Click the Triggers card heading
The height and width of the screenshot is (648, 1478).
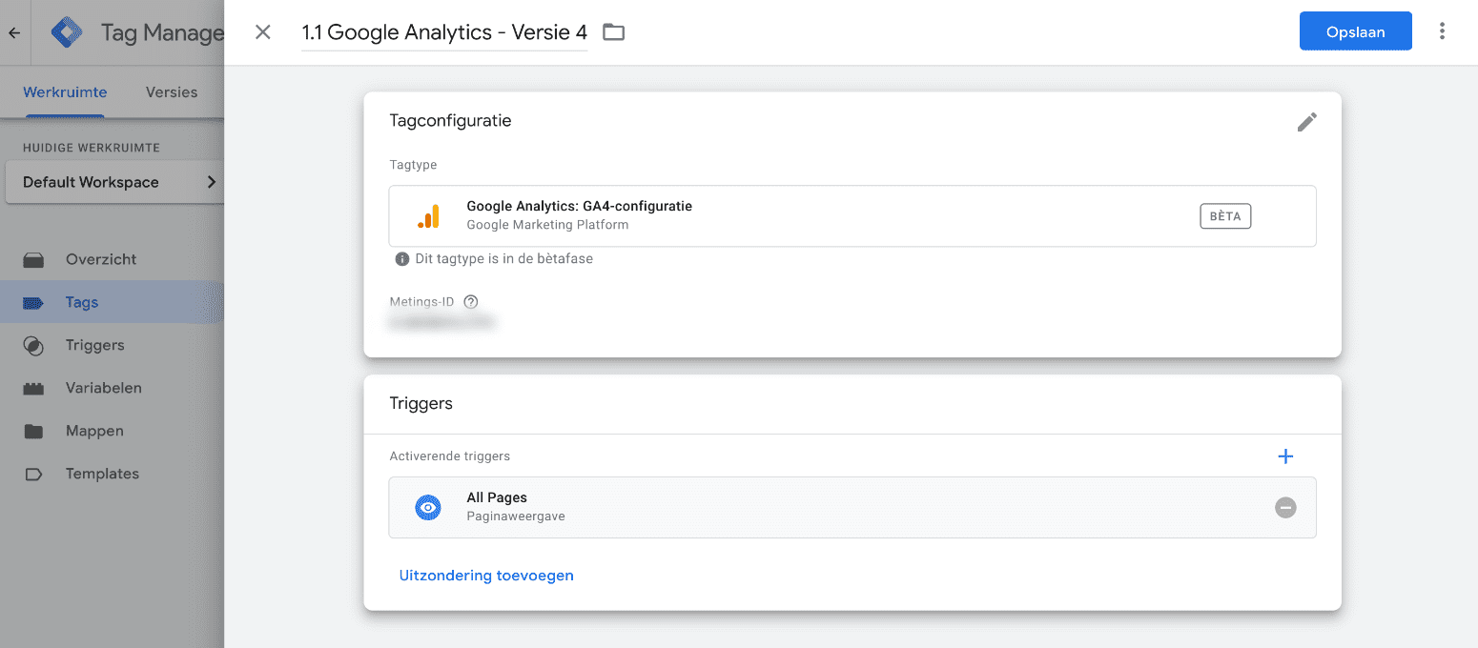421,404
